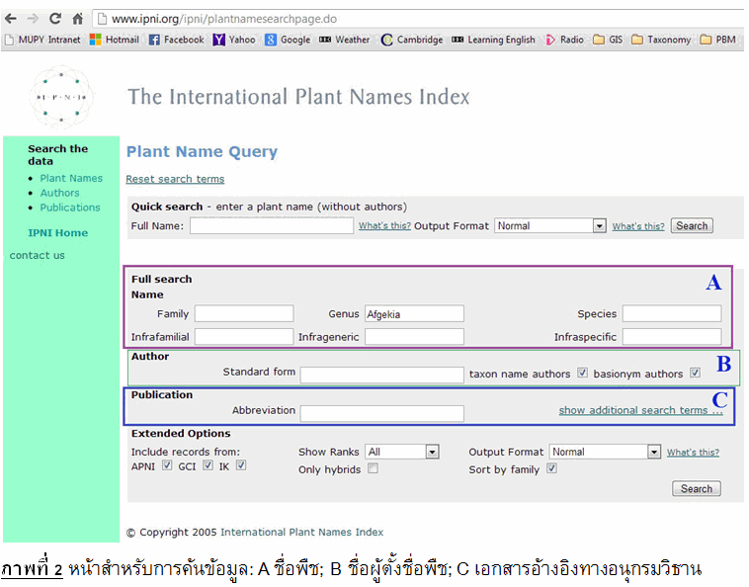Enable the Only hybrids checkbox
The image size is (749, 587).
373,469
